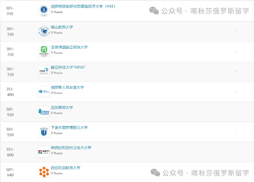Open the FEFU university logo
The width and height of the screenshot is (254, 182).
[x=44, y=111]
